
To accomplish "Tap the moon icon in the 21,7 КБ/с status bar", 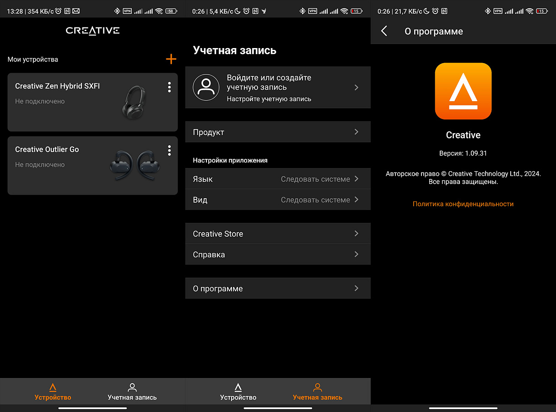I will [x=426, y=11].
